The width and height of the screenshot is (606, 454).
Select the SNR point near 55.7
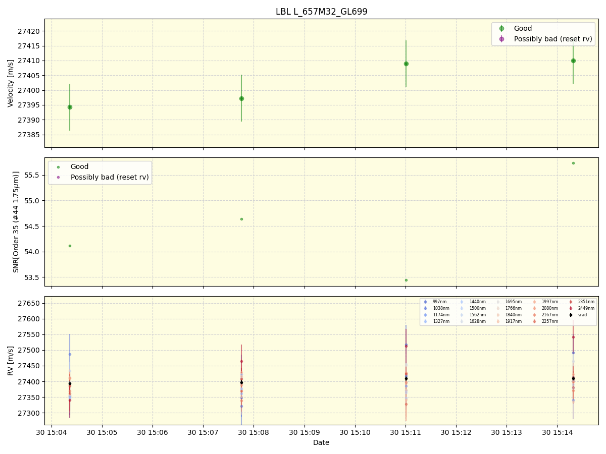573,163
